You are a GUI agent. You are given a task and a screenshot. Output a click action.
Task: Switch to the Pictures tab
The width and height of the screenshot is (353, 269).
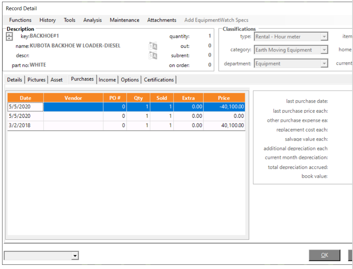click(x=37, y=80)
